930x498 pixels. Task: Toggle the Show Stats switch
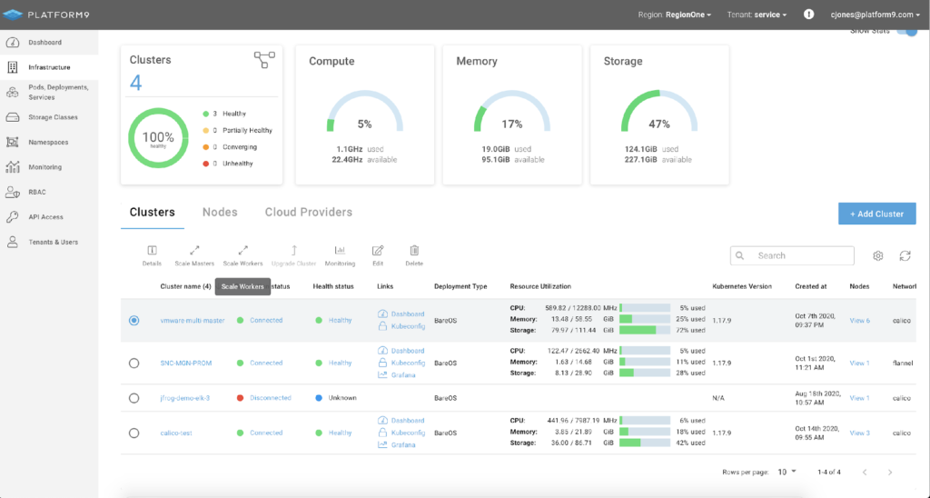point(905,31)
